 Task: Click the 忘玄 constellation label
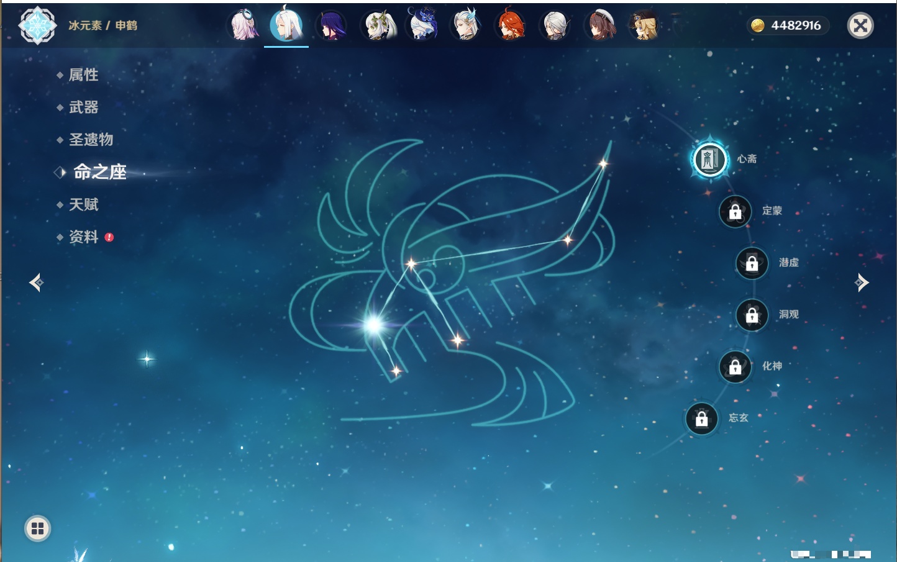pos(739,419)
